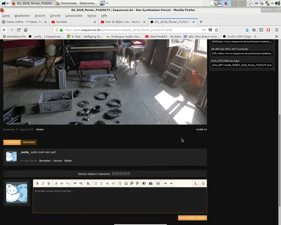Insert an unordered bullet list
This screenshot has width=281, height=225.
96,183
